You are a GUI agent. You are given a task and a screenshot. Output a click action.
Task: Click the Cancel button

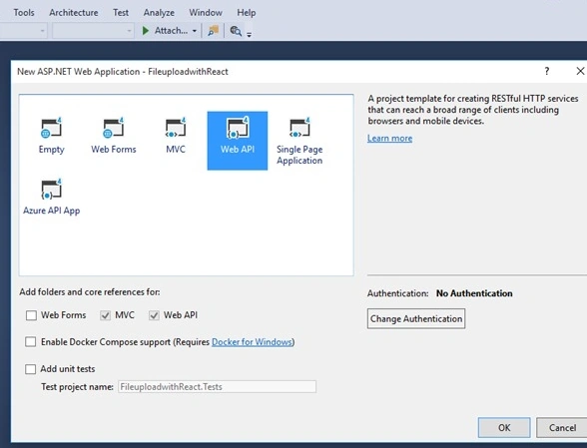562,427
